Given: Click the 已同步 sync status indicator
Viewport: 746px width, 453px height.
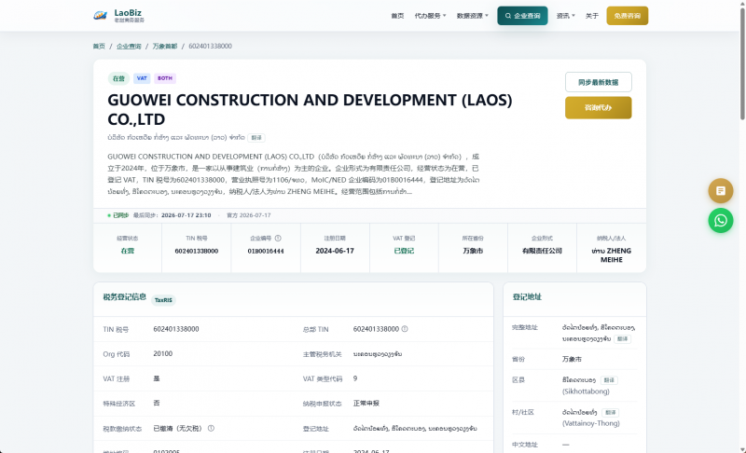Looking at the screenshot, I should pyautogui.click(x=118, y=215).
